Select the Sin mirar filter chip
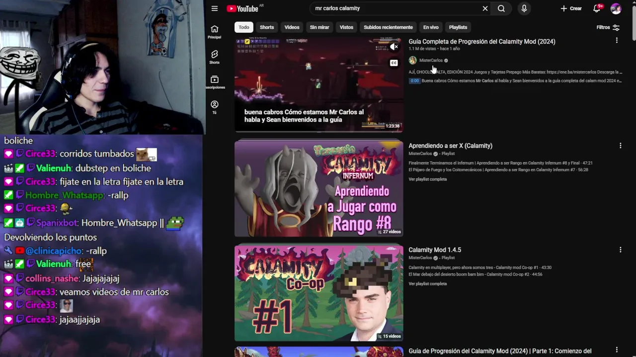This screenshot has width=636, height=357. click(319, 27)
